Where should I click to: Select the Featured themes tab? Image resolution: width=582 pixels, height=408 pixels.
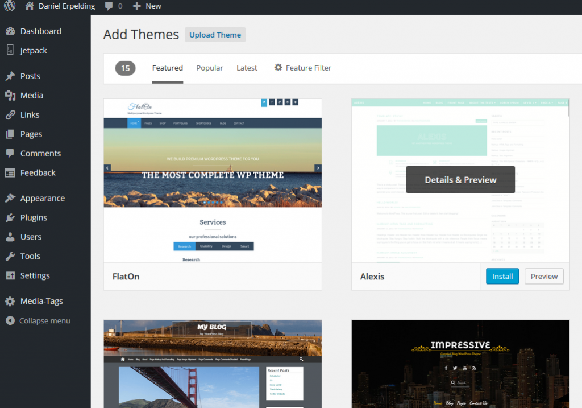point(168,68)
